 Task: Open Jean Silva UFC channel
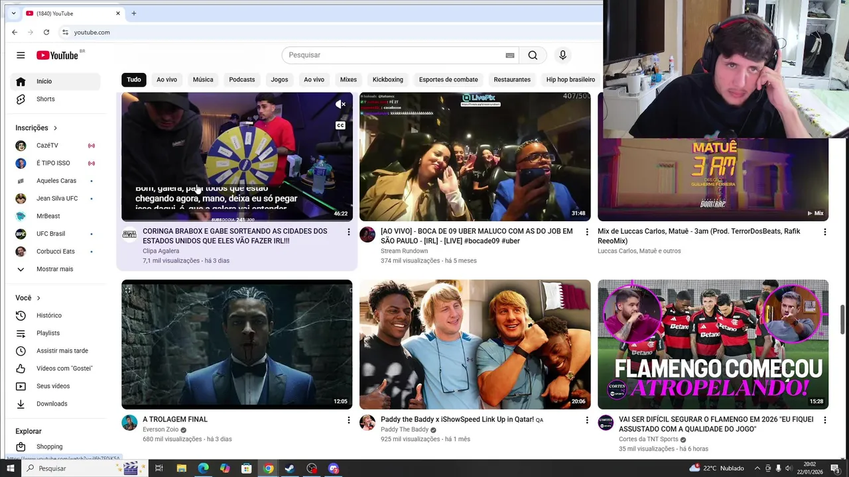[x=56, y=198]
